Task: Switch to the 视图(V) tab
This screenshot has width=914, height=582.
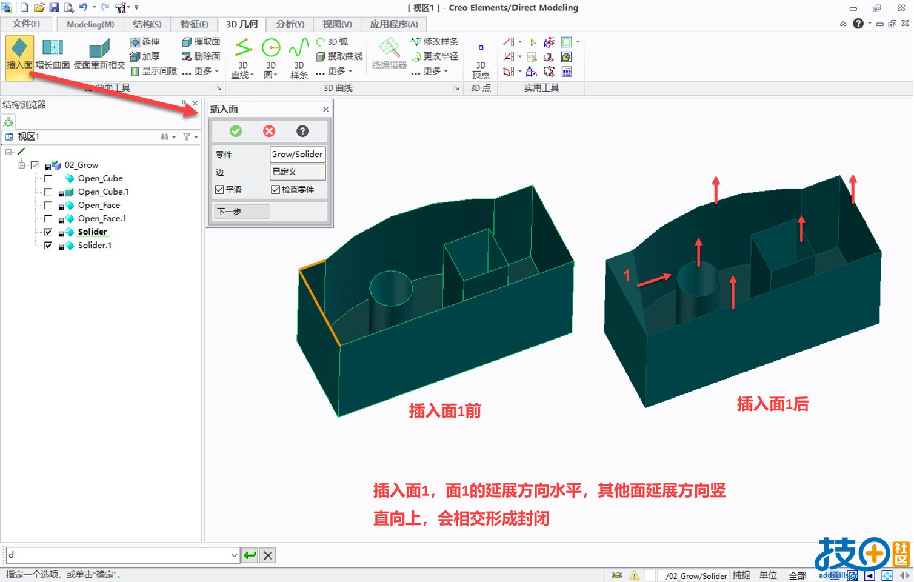Action: [337, 24]
